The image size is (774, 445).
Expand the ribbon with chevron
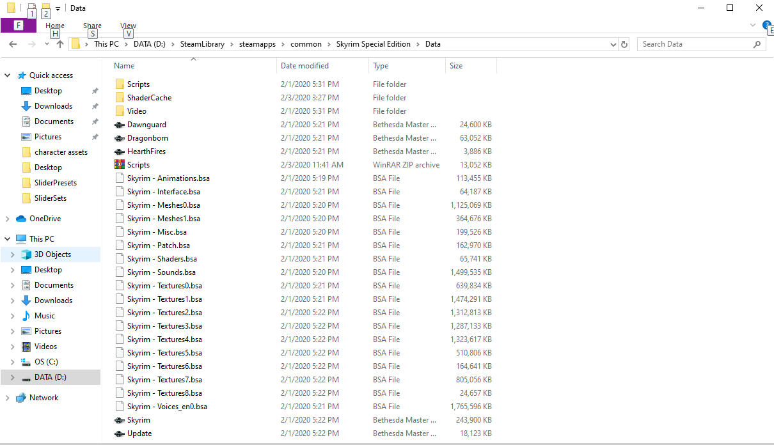(x=753, y=26)
